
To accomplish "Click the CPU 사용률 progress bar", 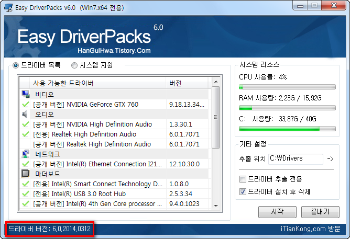I will (287, 87).
